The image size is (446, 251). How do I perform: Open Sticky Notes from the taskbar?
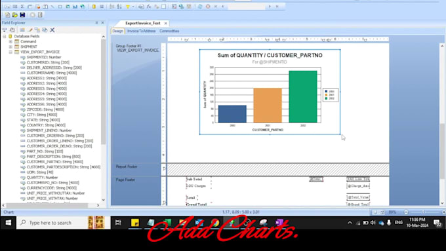[135, 223]
